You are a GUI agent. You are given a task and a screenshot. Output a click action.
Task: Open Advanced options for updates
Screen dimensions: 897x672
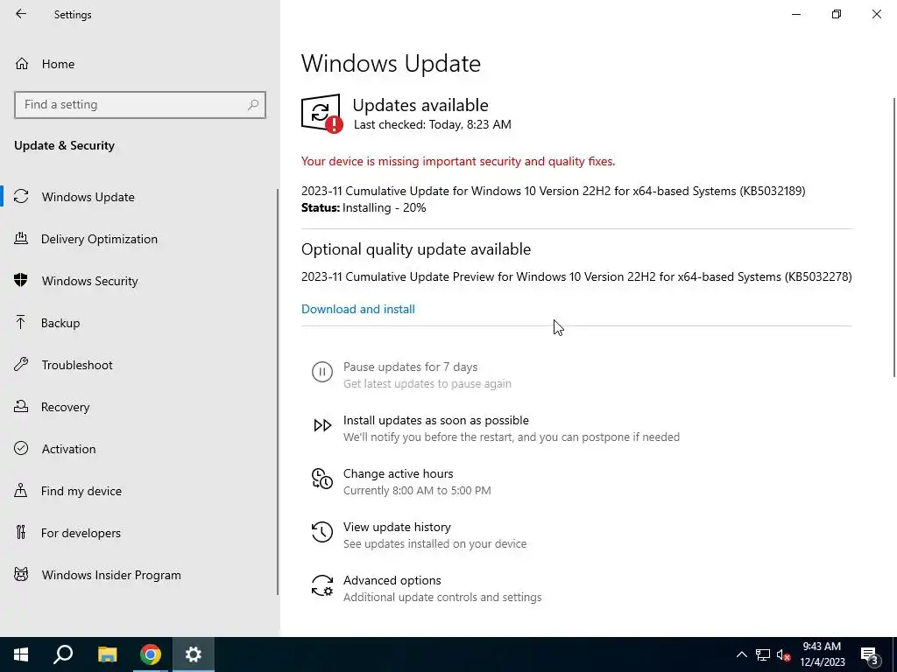point(392,580)
